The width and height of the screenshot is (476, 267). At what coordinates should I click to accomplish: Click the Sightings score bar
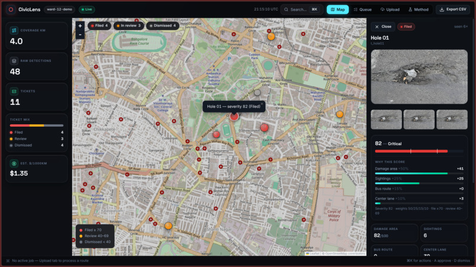tap(419, 183)
